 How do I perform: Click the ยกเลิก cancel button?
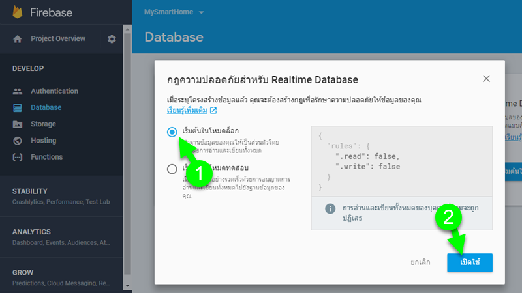pos(420,262)
